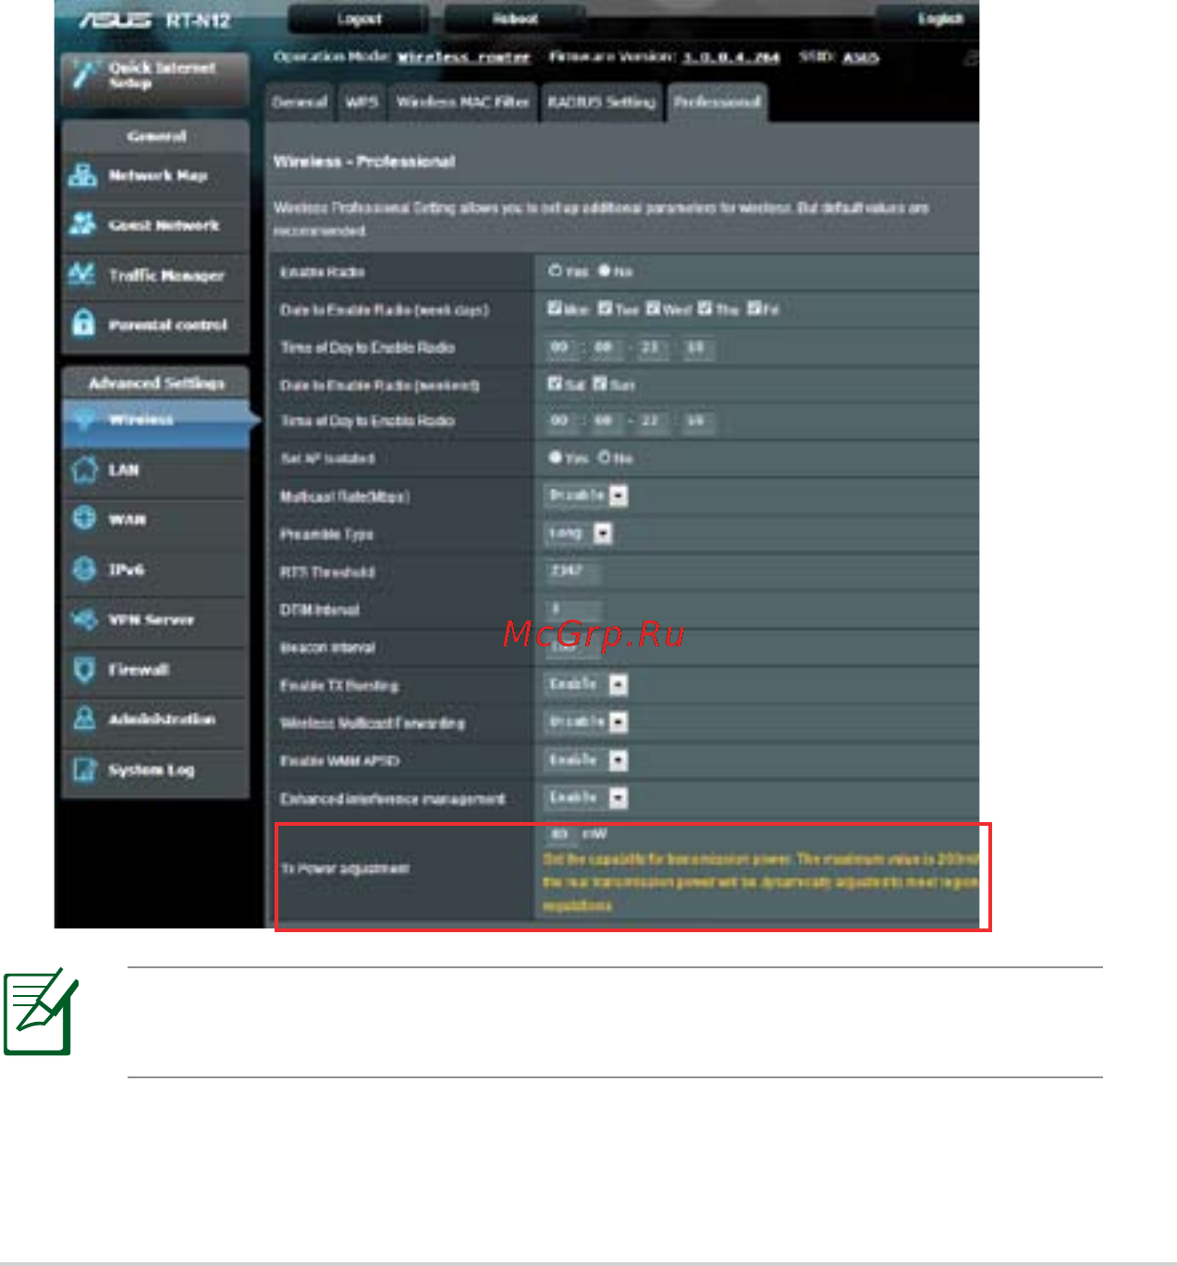Open Network Map page from sidebar label
The width and height of the screenshot is (1177, 1266).
(158, 175)
